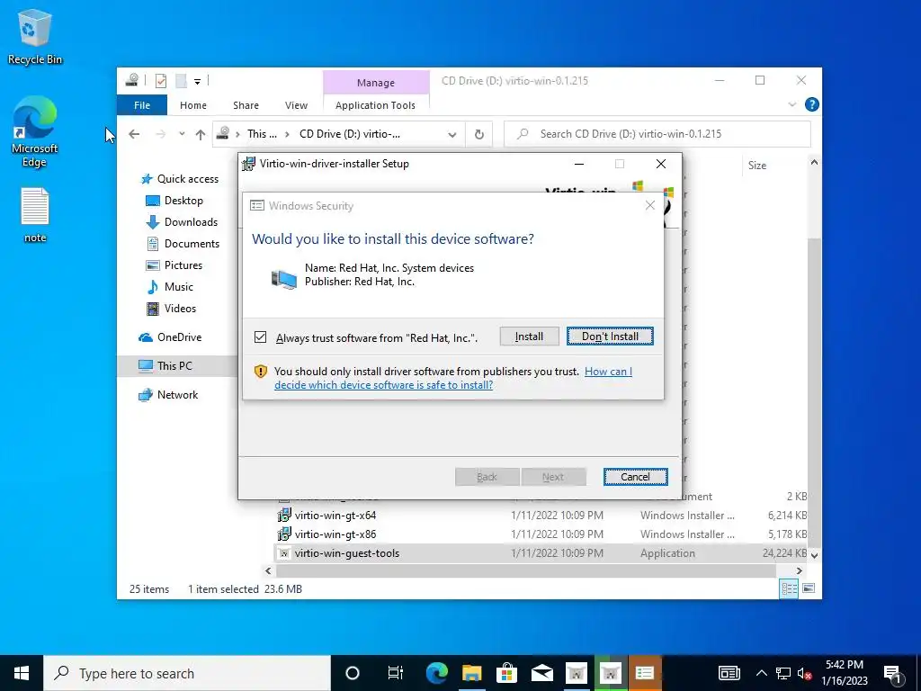Open the taskbar clock and date
Image resolution: width=921 pixels, height=691 pixels.
pyautogui.click(x=844, y=673)
